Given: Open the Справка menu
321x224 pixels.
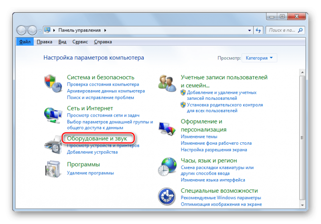Looking at the screenshot, I should [x=103, y=42].
